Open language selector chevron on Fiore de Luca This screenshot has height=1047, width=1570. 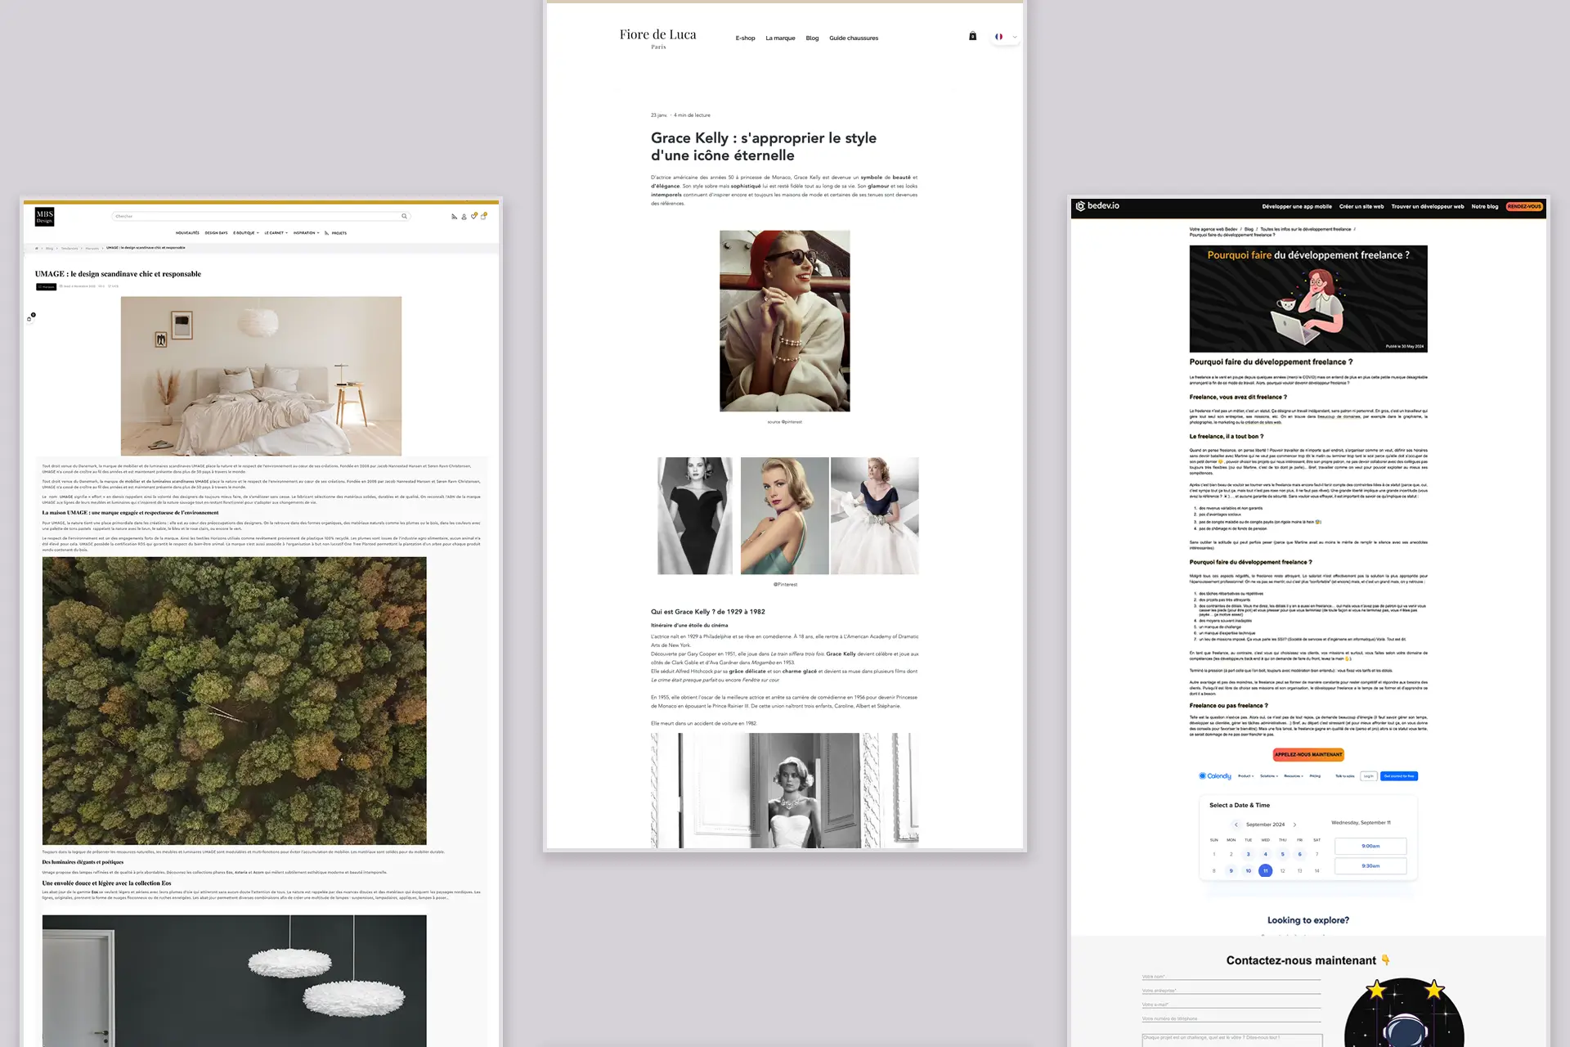[1015, 37]
